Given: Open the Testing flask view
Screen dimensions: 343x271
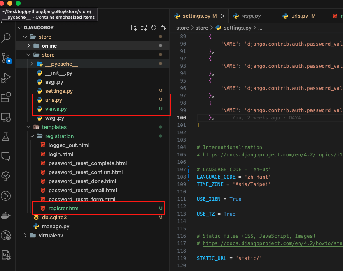Looking at the screenshot, I should 6,137.
